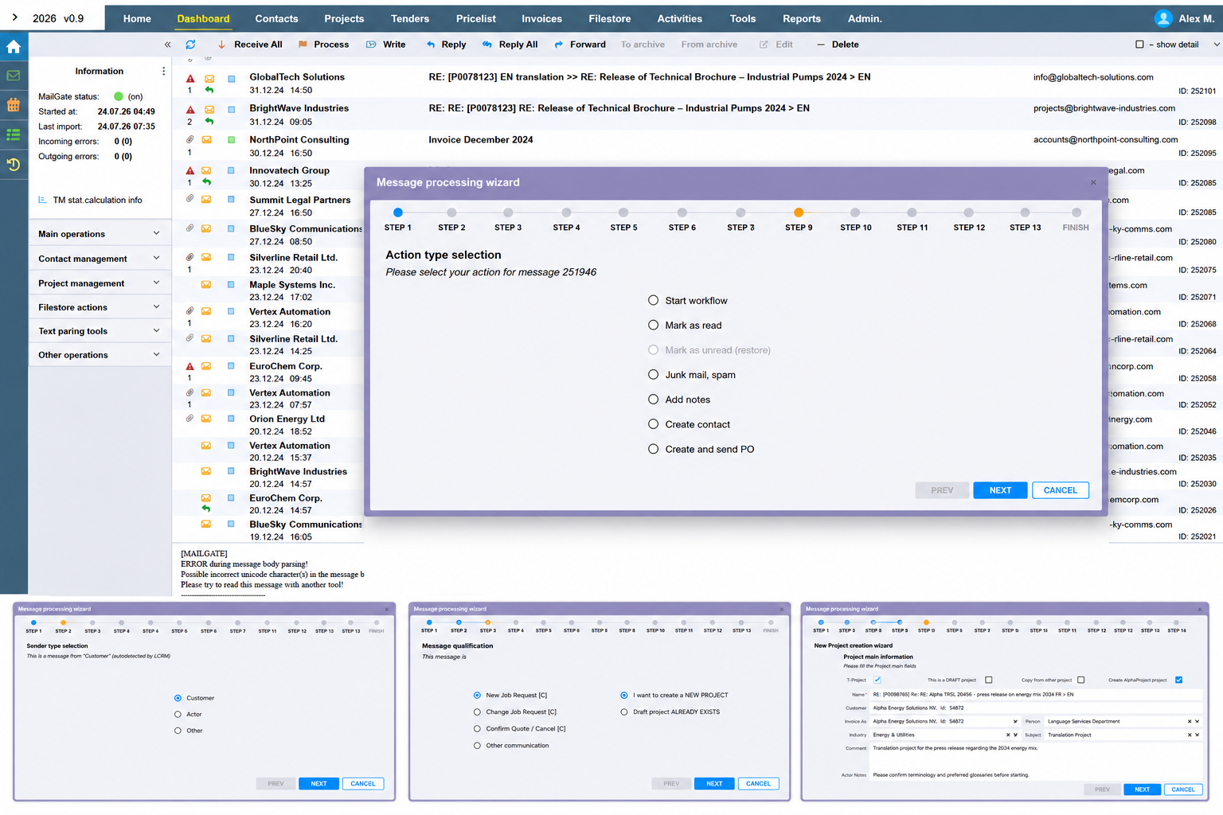Click the Receive All toolbar button
The image size is (1223, 815).
249,45
